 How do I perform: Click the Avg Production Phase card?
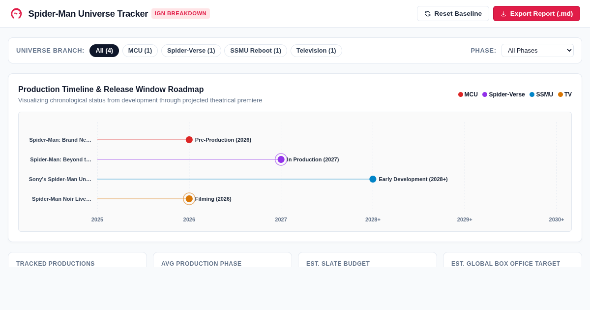pyautogui.click(x=222, y=260)
